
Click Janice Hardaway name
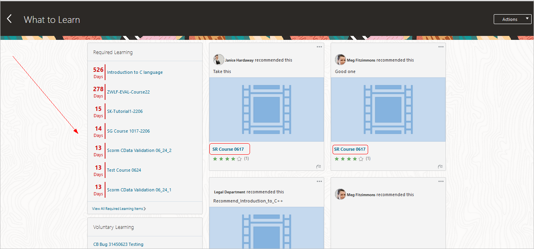click(x=239, y=60)
